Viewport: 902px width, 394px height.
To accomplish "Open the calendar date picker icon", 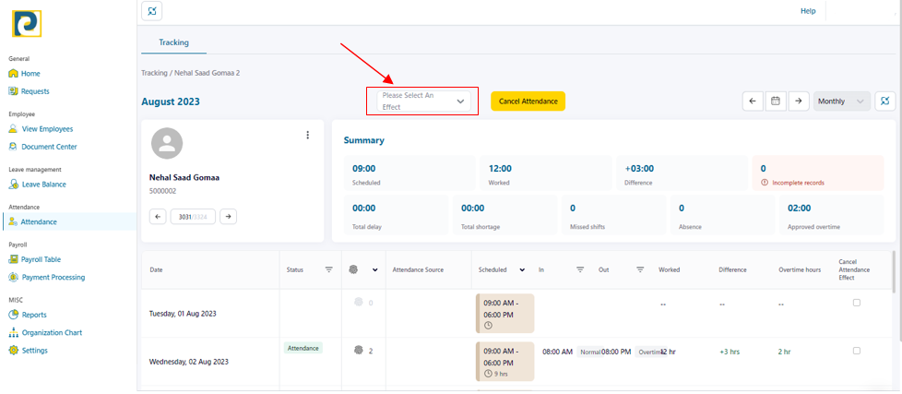I will click(x=777, y=101).
